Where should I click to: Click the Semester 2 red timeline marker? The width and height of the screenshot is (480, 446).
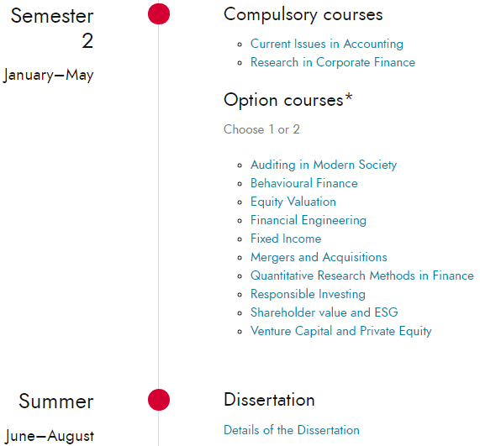pyautogui.click(x=159, y=13)
